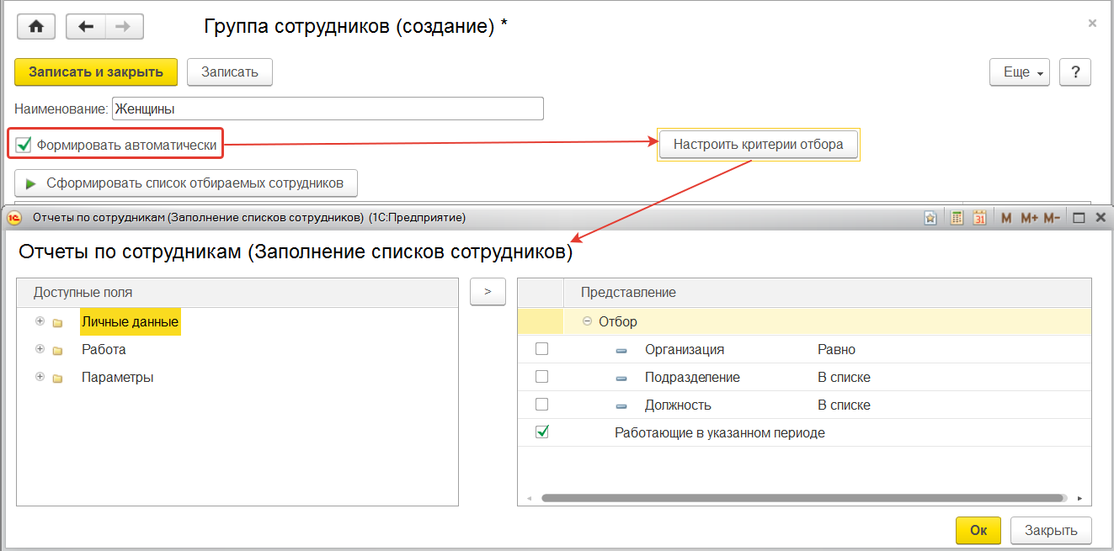Open the 'Еще' dropdown menu
The image size is (1114, 551).
coord(1019,72)
